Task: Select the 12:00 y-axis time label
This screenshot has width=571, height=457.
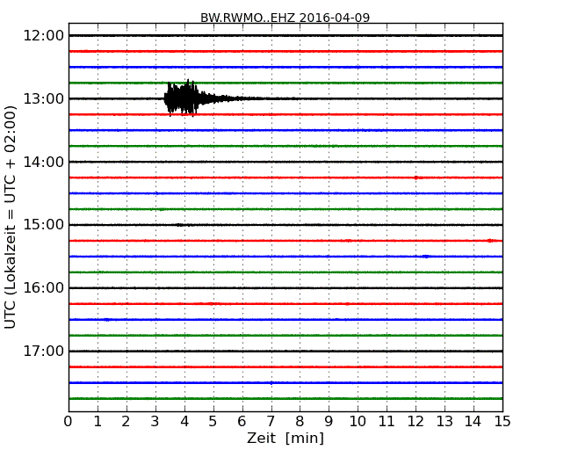Action: tap(44, 36)
